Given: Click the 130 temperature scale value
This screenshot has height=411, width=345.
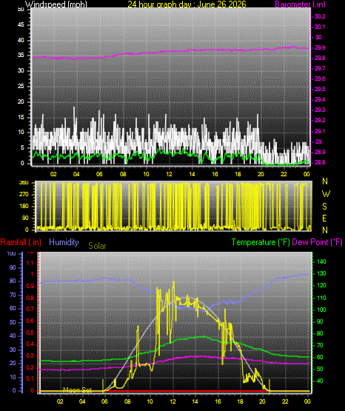Looking at the screenshot, I should [321, 273].
